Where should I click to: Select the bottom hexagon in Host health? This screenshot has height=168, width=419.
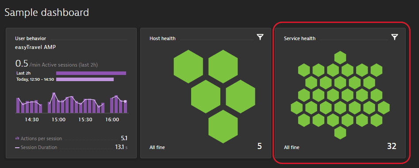[223, 127]
